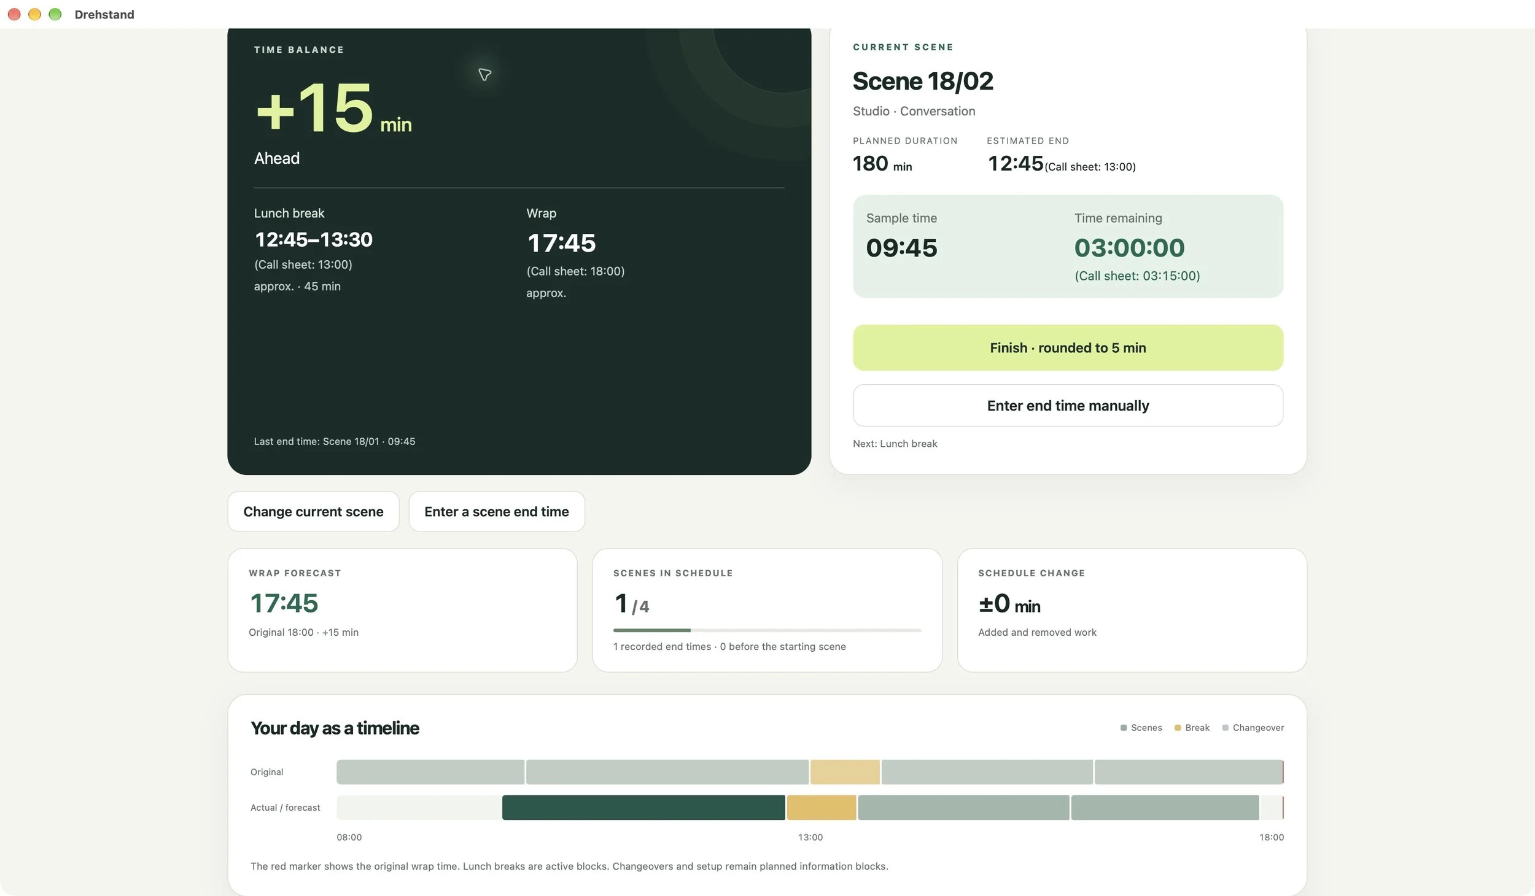1535x896 pixels.
Task: Click the approx. · 45 min lunch duration
Action: 297,287
